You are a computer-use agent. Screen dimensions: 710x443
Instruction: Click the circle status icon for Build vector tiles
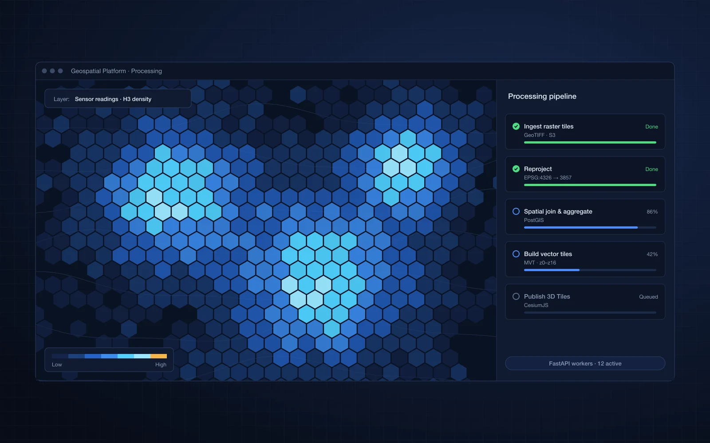[x=516, y=254]
